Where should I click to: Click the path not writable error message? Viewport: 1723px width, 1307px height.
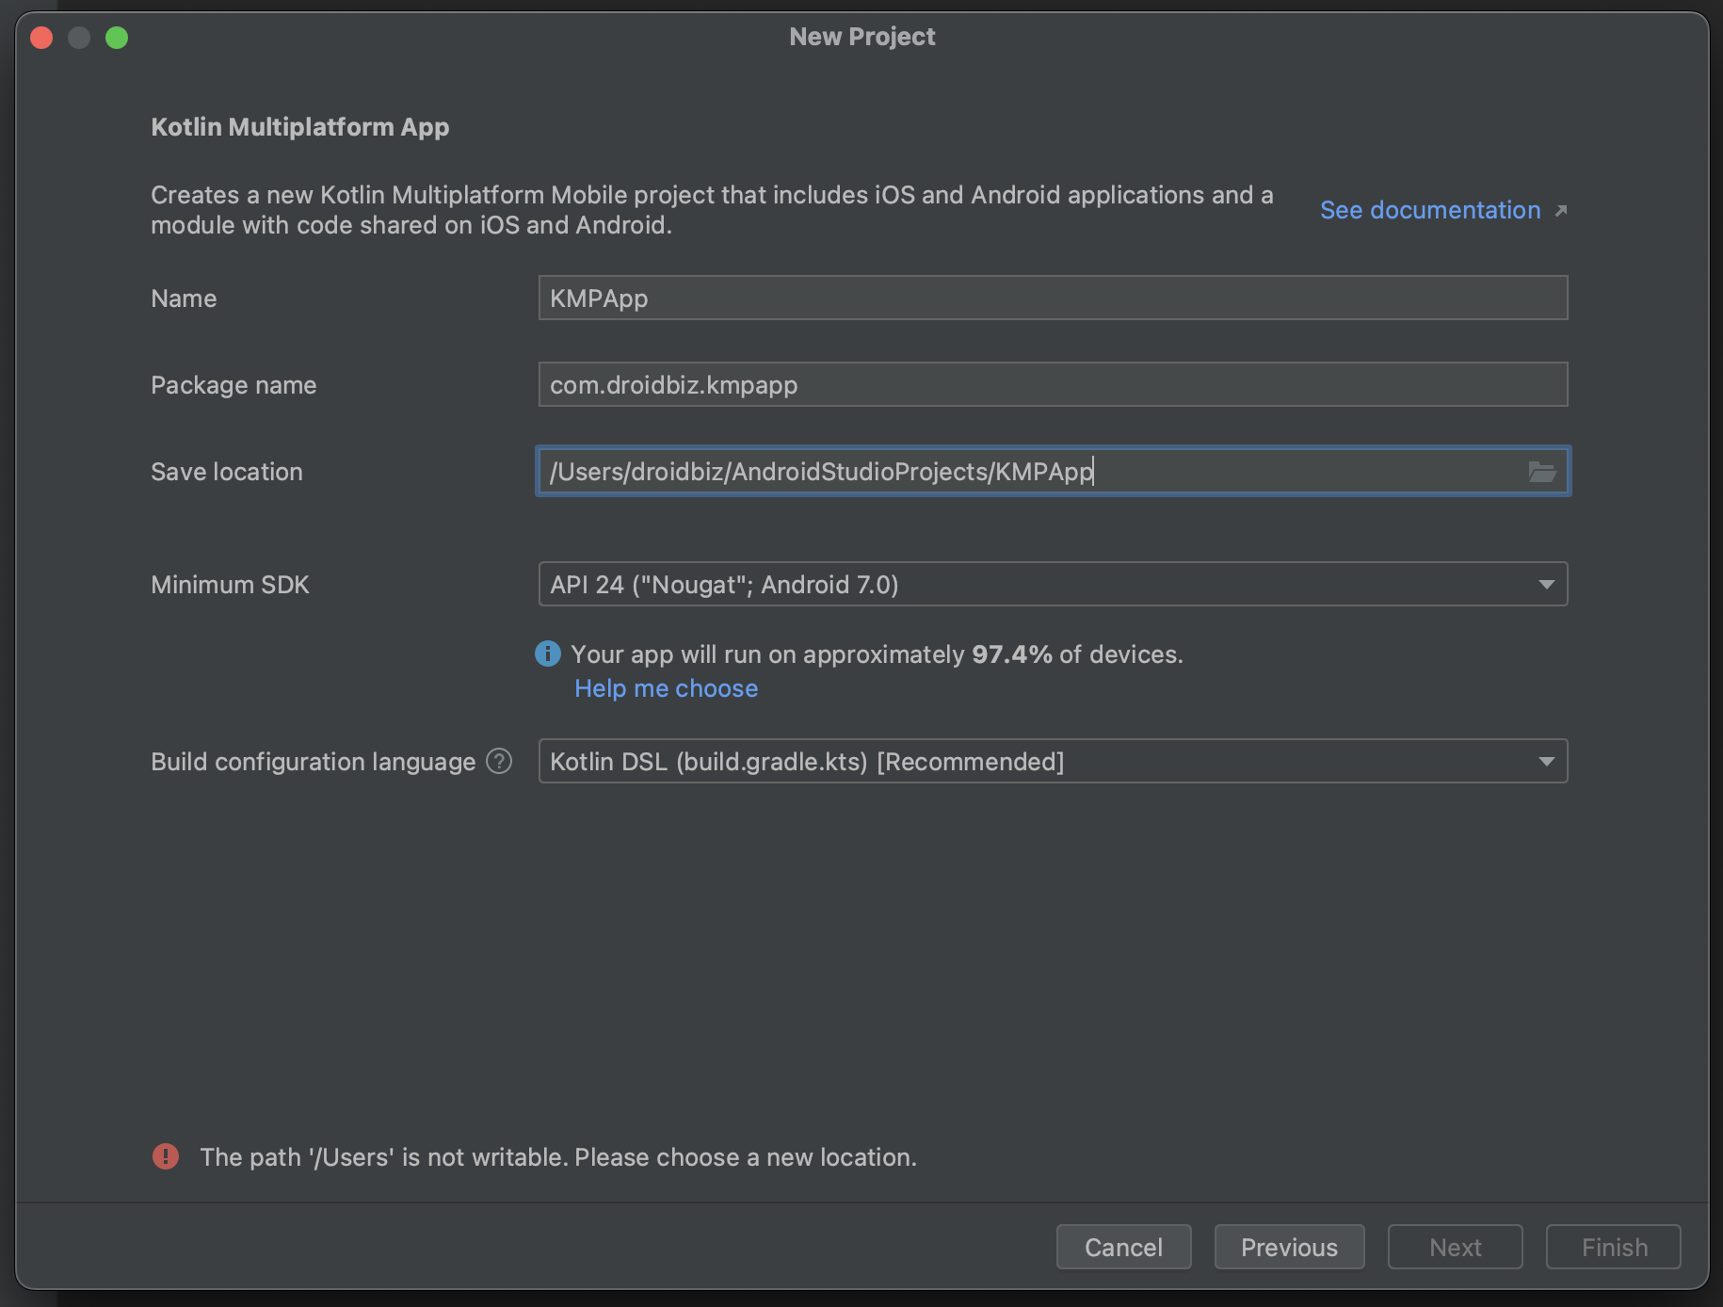[x=558, y=1156]
